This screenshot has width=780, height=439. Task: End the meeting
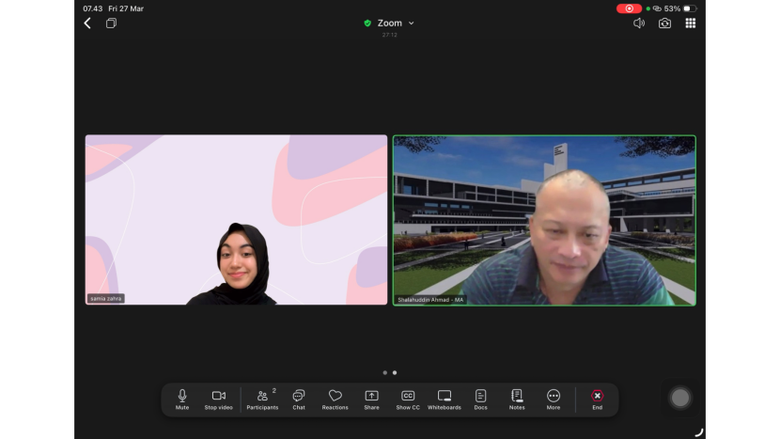click(597, 399)
